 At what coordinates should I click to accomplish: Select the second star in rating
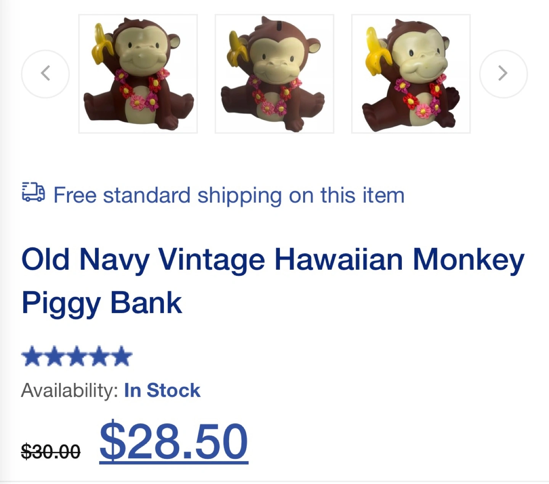click(54, 356)
